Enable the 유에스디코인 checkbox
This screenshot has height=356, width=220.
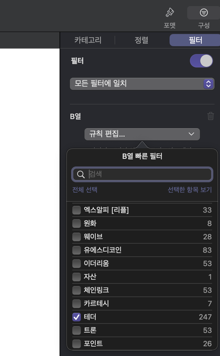(x=77, y=250)
